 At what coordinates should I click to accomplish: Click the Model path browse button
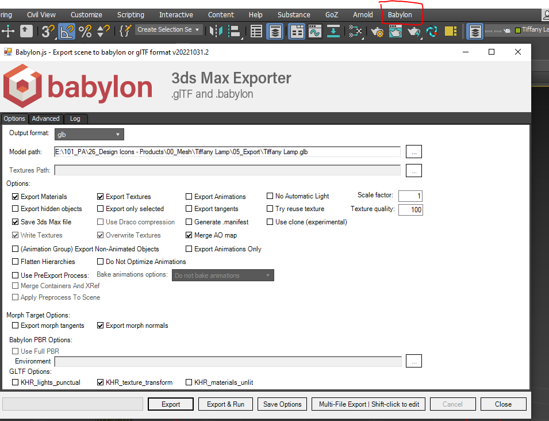tap(414, 152)
